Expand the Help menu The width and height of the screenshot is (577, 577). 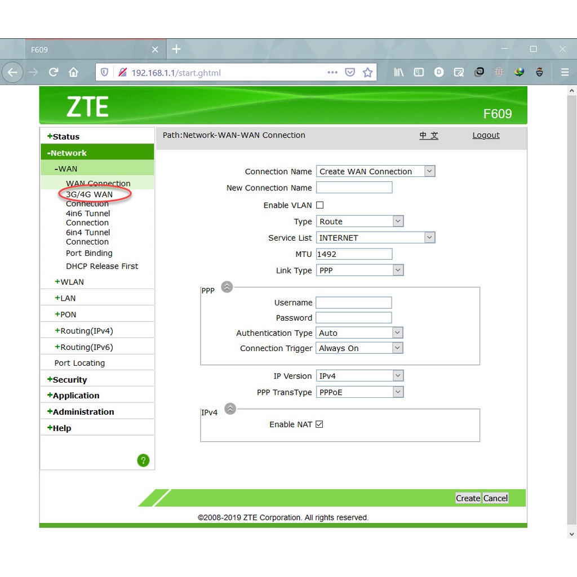tap(59, 428)
